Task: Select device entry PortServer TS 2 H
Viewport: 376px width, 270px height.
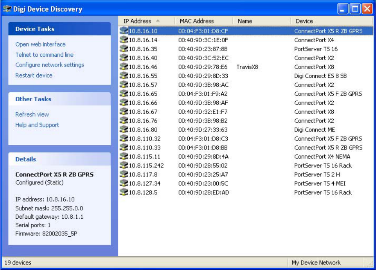Action: (317, 174)
